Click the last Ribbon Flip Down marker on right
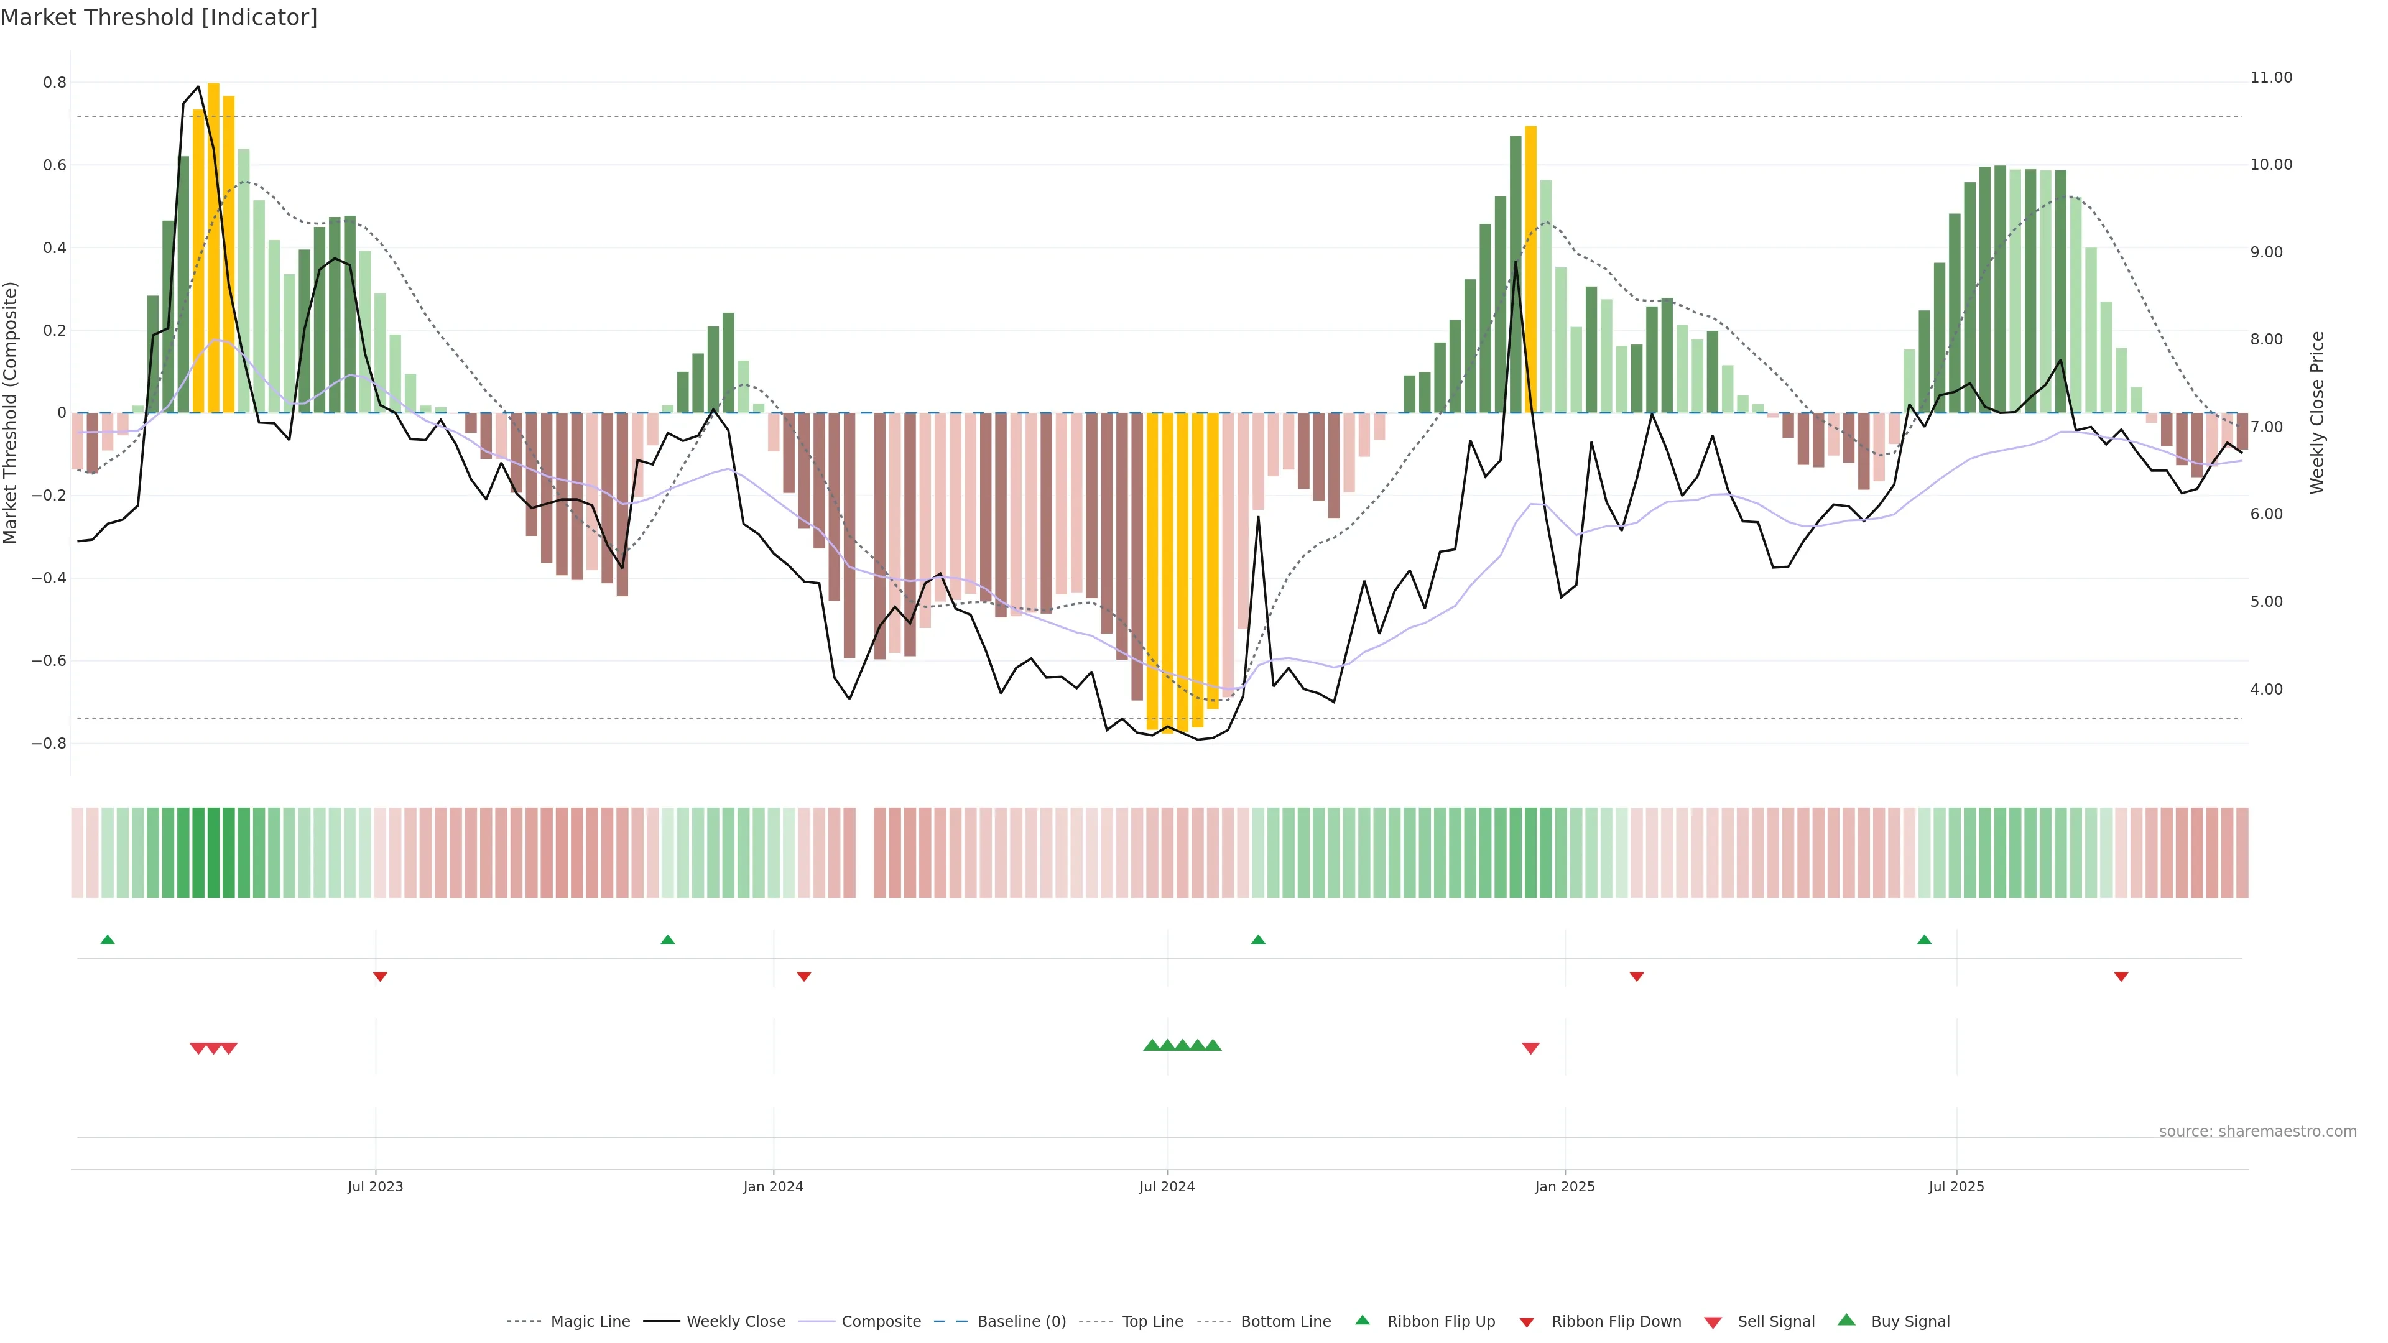This screenshot has height=1343, width=2388. pyautogui.click(x=2121, y=976)
